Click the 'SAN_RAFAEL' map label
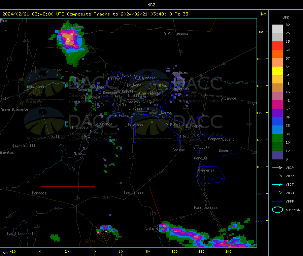The width and height of the screenshot is (303, 256). pos(124,92)
